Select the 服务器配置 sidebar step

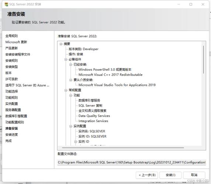click(x=13, y=110)
